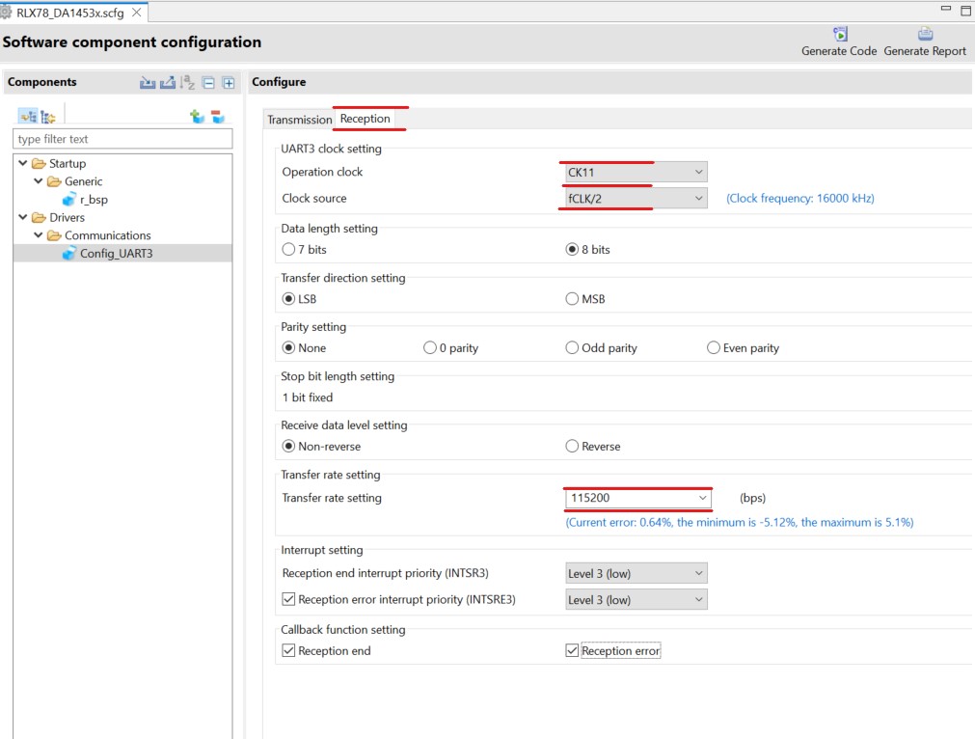
Task: Set parity to None
Action: point(288,347)
